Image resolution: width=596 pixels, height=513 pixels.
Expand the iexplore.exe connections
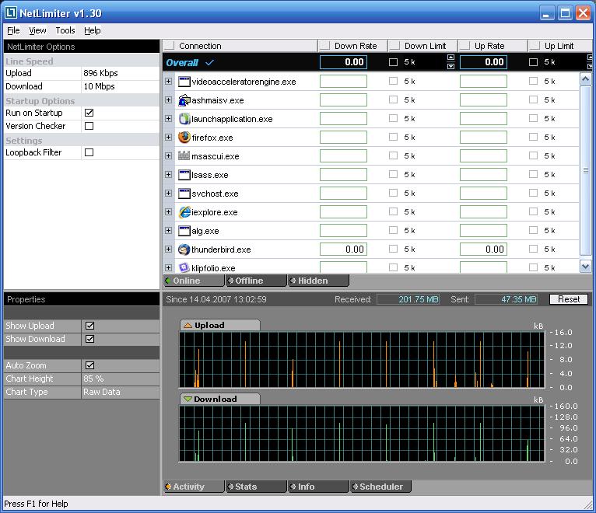coord(168,211)
